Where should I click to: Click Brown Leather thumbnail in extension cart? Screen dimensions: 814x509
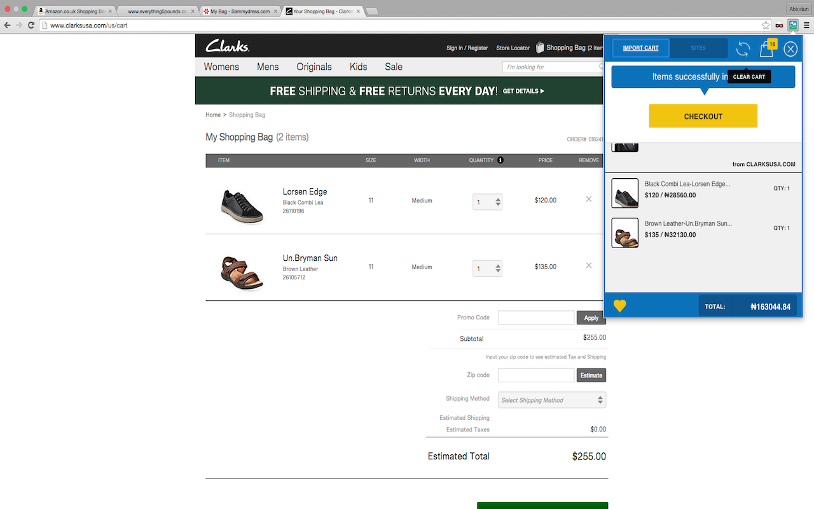[625, 232]
